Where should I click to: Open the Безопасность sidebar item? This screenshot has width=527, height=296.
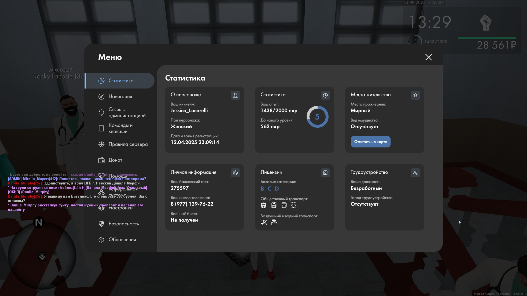pyautogui.click(x=124, y=224)
